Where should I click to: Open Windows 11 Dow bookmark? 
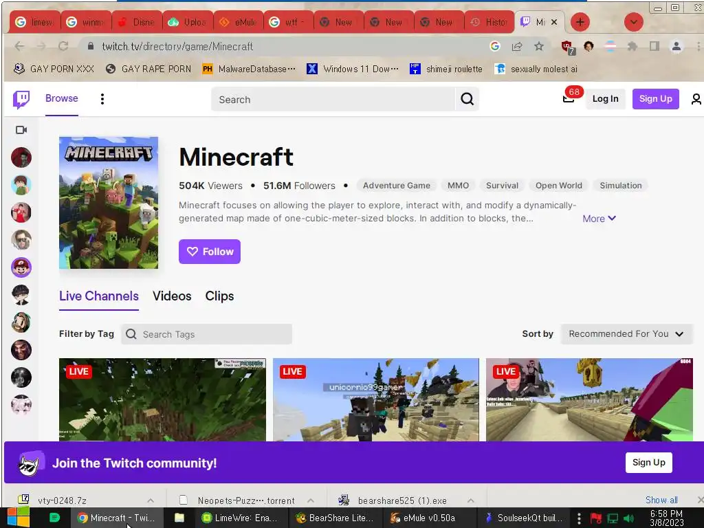coord(353,69)
